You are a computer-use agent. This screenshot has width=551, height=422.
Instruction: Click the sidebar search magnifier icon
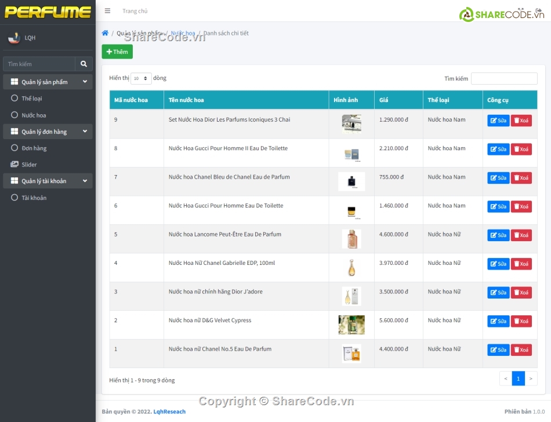click(84, 64)
